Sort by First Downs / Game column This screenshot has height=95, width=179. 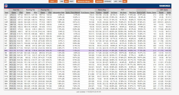[87, 12]
